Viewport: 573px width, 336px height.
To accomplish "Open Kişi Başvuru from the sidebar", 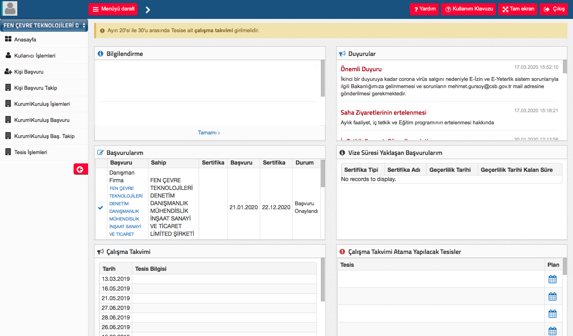I will click(x=29, y=72).
